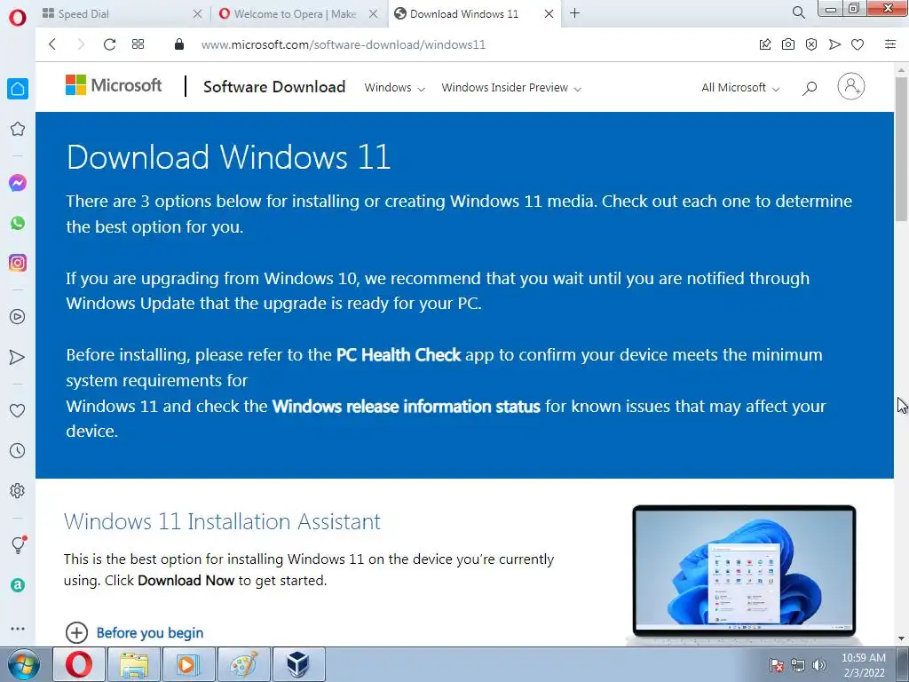
Task: Click the Microsoft search magnifier icon
Action: click(x=810, y=88)
